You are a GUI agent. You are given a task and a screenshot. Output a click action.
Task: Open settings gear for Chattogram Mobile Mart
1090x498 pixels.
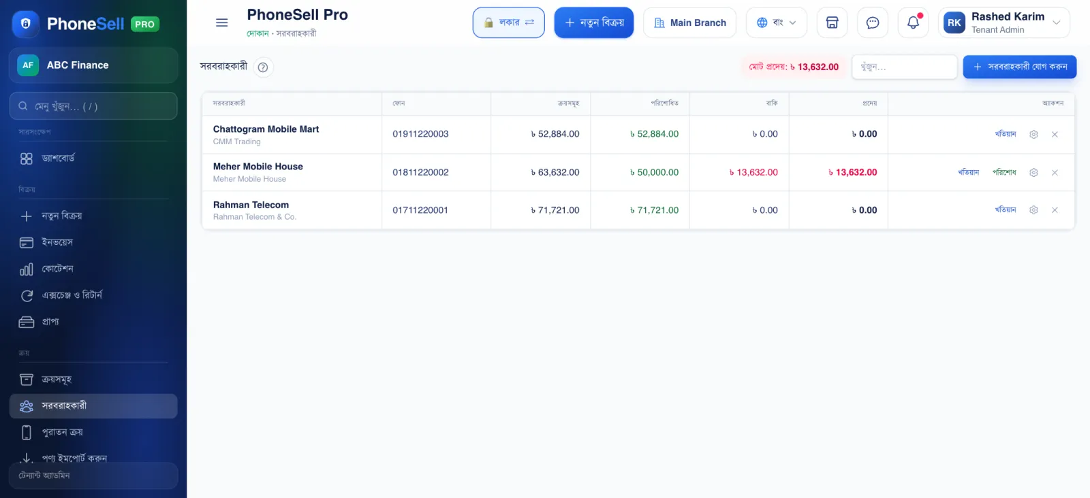coord(1033,134)
